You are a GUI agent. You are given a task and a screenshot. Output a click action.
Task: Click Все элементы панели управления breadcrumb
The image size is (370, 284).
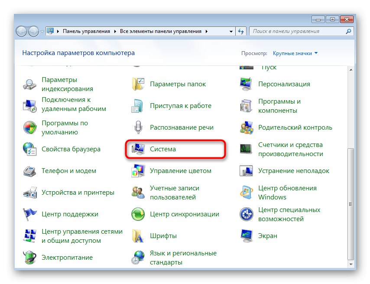click(x=161, y=31)
